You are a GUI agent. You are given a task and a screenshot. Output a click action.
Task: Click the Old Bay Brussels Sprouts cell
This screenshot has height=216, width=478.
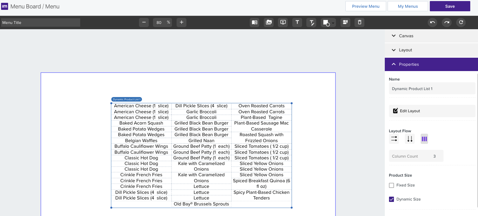(x=202, y=204)
